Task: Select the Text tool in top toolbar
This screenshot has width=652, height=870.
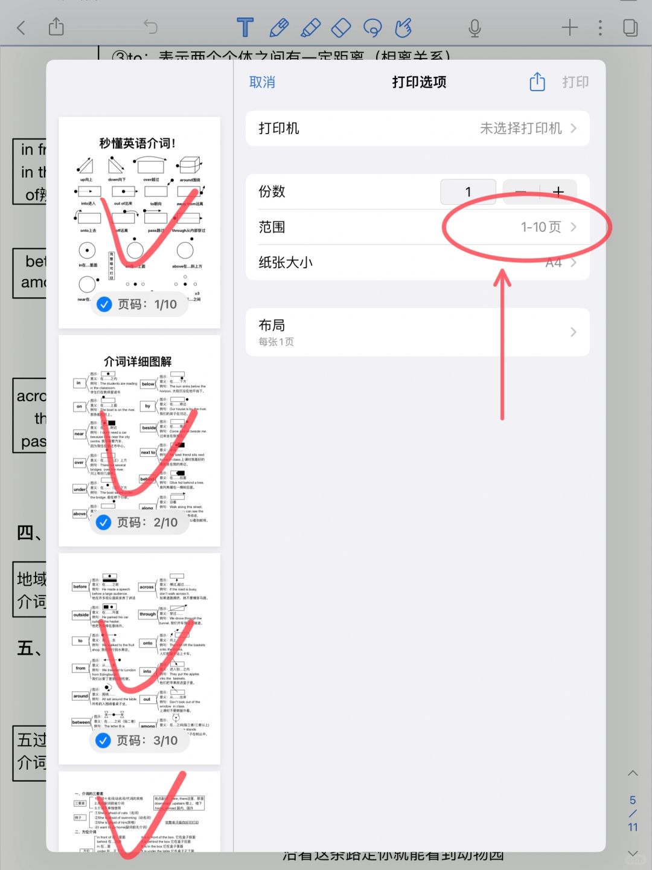Action: tap(245, 27)
